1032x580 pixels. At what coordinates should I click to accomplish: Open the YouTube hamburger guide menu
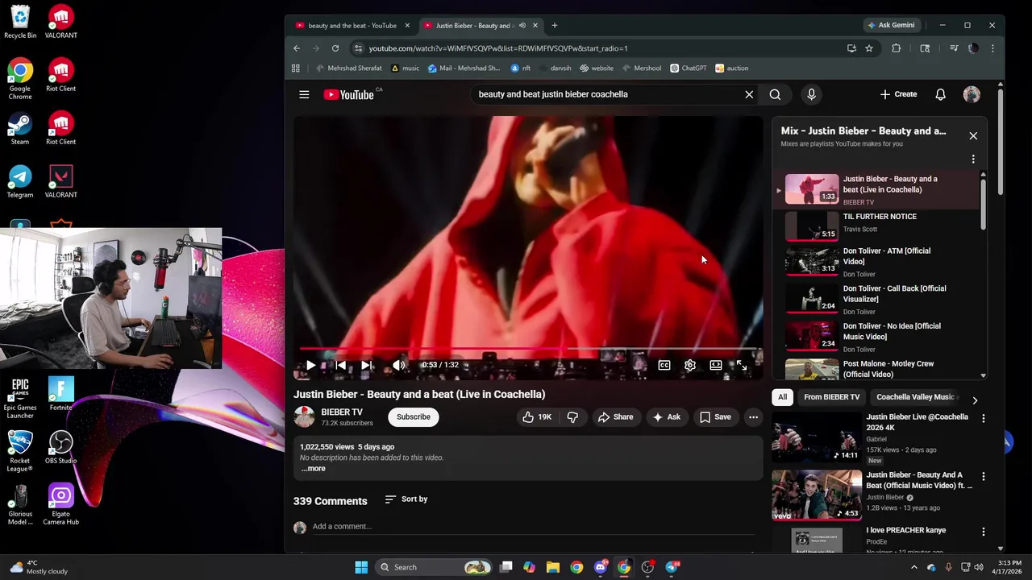[304, 94]
